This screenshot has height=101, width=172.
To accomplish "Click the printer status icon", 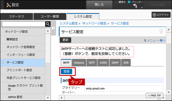I will tap(135, 6).
